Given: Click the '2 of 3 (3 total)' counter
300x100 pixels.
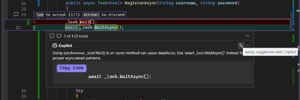Looking at the screenshot, I should (x=76, y=36).
